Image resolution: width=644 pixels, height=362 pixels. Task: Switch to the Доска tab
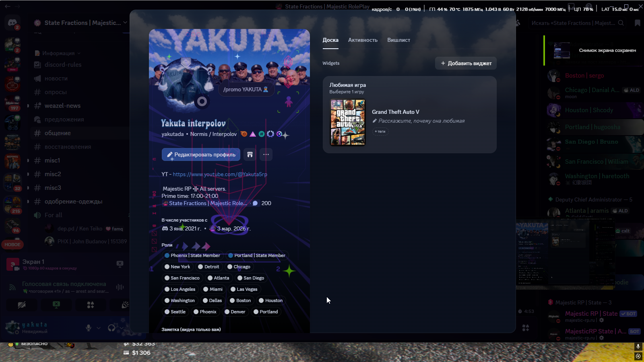point(330,40)
